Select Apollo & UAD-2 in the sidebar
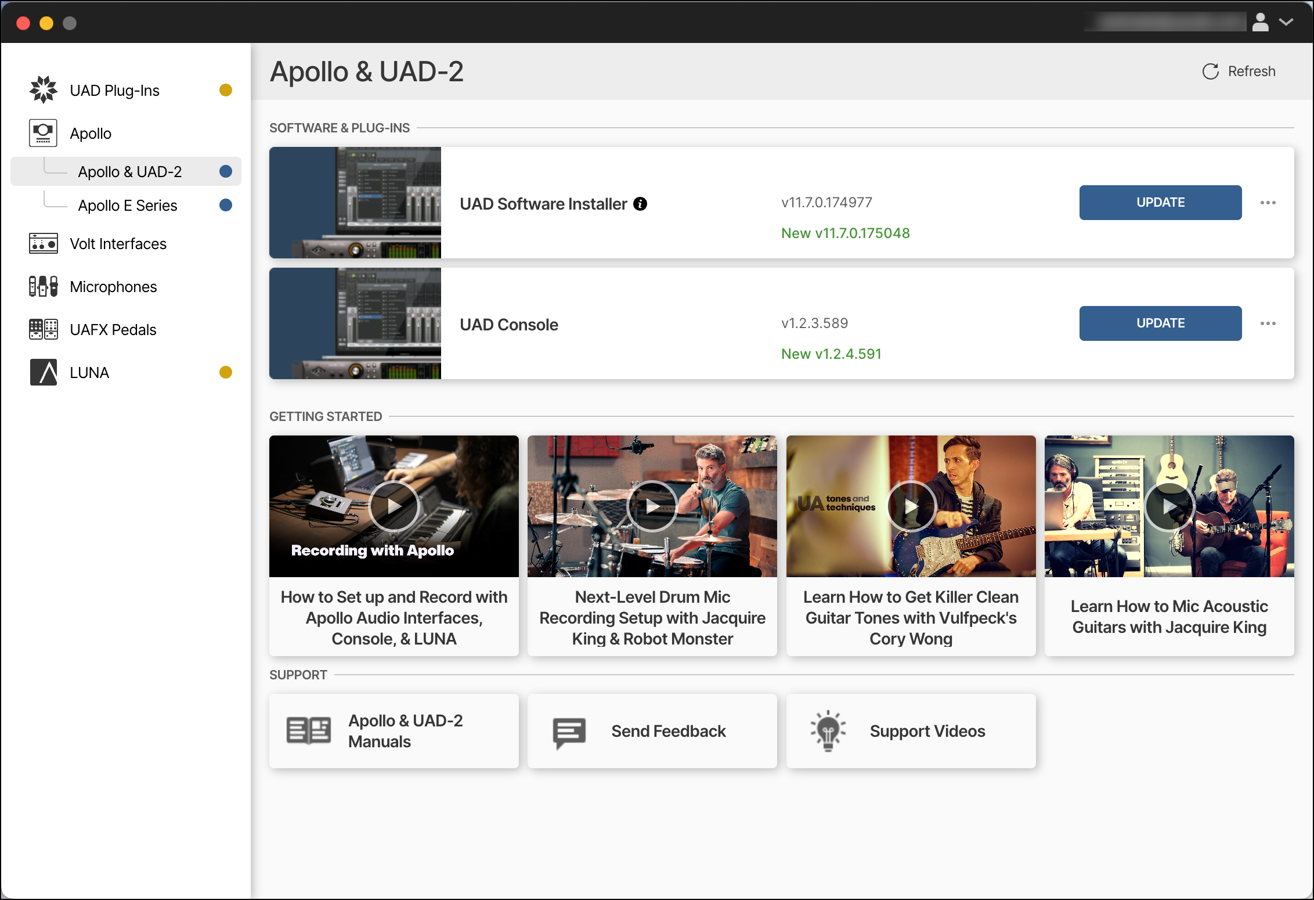 point(130,171)
